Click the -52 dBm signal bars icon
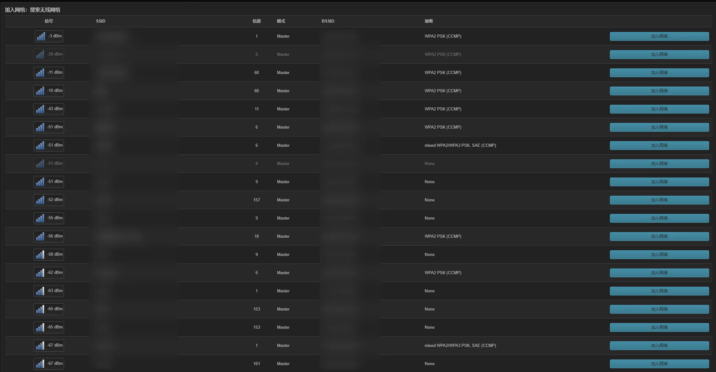Viewport: 716px width, 372px height. tap(40, 200)
